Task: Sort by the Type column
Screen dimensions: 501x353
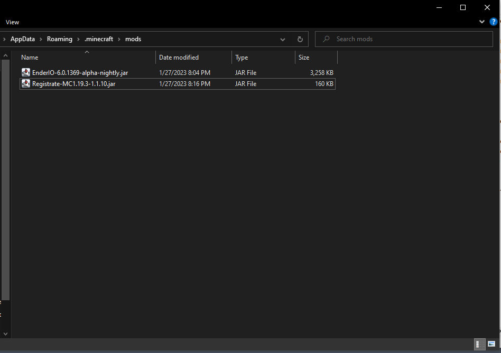Action: [263, 58]
